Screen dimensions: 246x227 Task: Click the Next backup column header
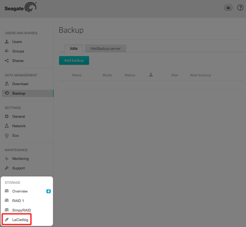201,75
